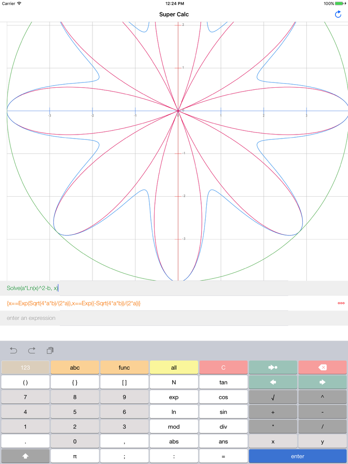The image size is (348, 464).
Task: Switch to the func keyboard tab
Action: click(124, 367)
